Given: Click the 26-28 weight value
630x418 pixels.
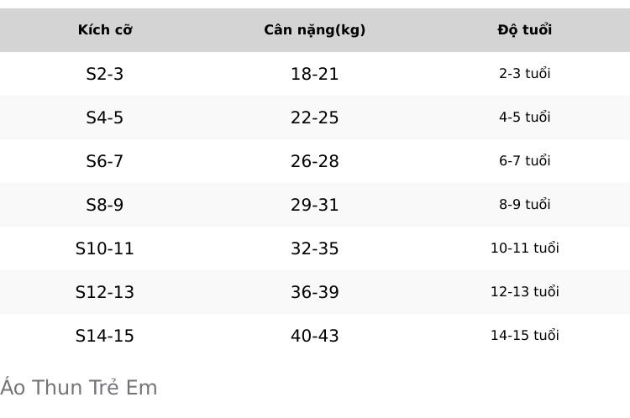Looking at the screenshot, I should tap(315, 161).
